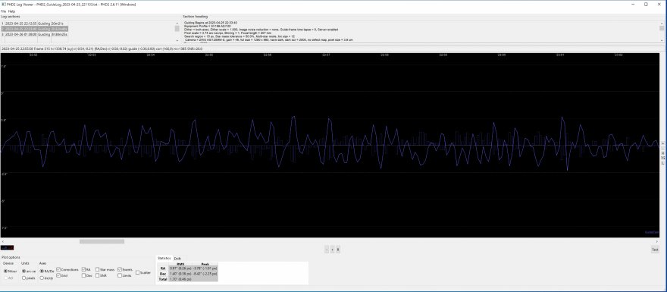Toggle the Corrections checkbox
Image resolution: width=667 pixels, height=292 pixels.
(x=58, y=269)
